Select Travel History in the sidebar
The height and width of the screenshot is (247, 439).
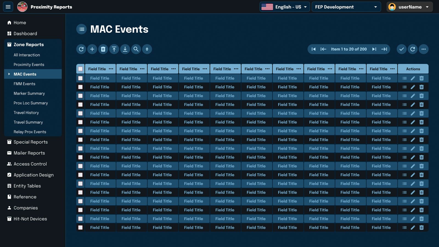[26, 113]
